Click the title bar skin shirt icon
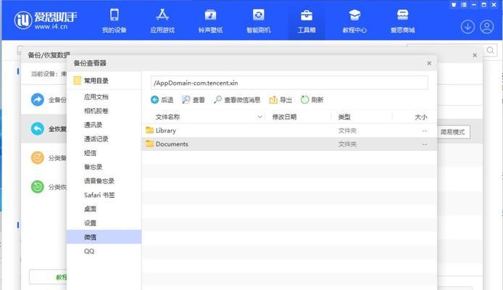 454,5
